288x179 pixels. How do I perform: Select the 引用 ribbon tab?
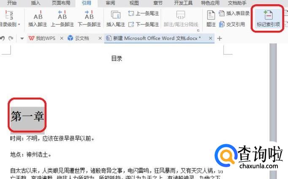coord(87,3)
